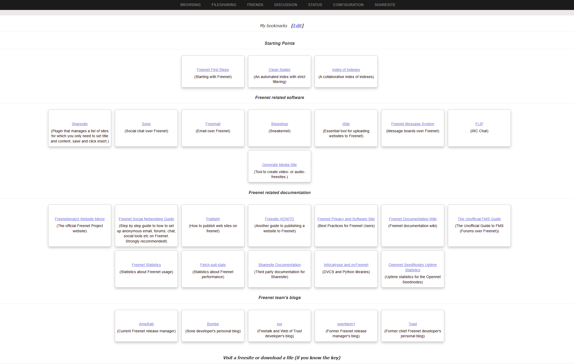Open the Status menu
This screenshot has width=574, height=364.
(x=315, y=5)
